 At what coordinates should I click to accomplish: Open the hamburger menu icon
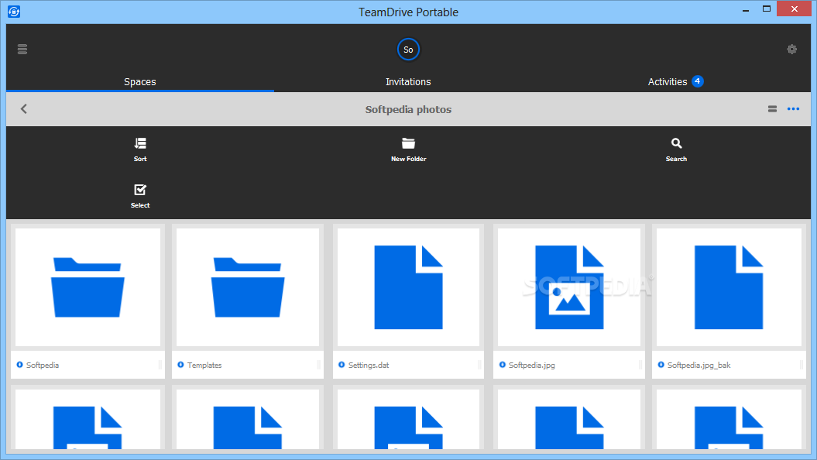[x=22, y=49]
